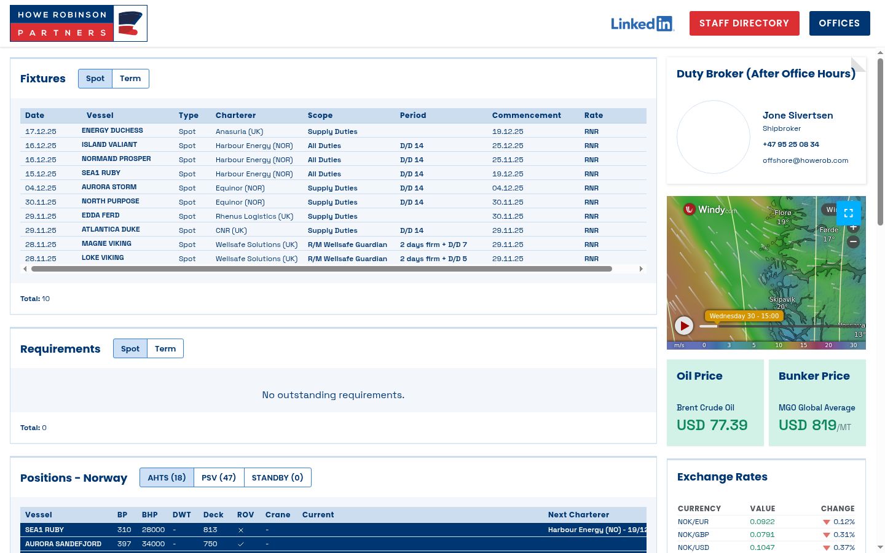Select the ISLAND VALIANT vessel name
Viewport: 885px width, 553px height.
tap(109, 145)
